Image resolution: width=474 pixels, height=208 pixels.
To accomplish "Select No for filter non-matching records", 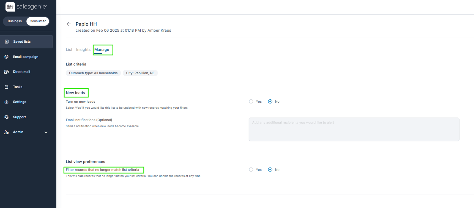I will [x=270, y=170].
